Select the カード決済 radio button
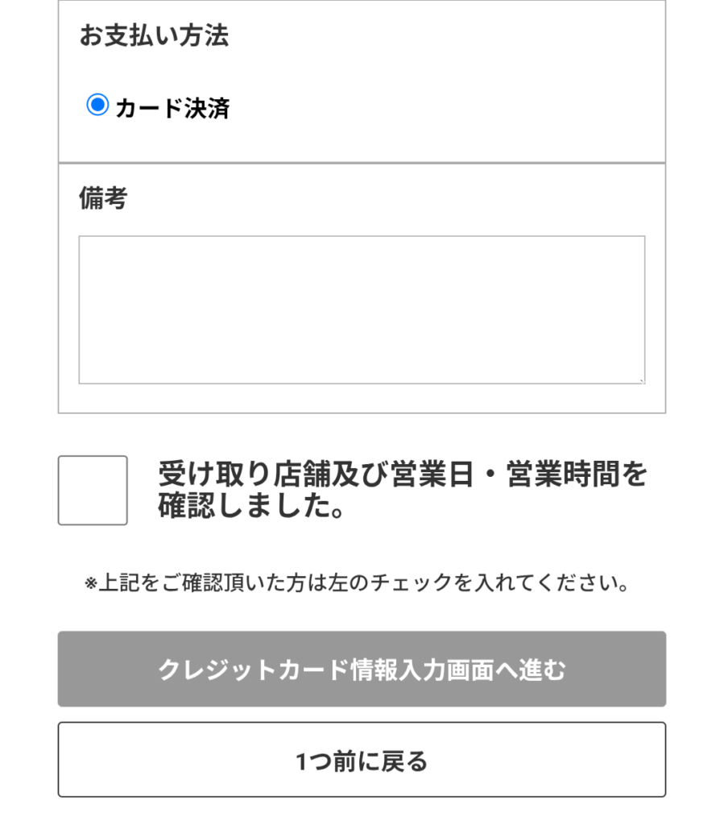Screen dimensions: 724x825 [97, 105]
